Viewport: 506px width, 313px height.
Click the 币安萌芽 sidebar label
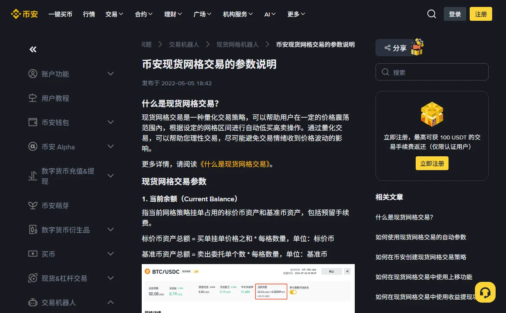(55, 206)
